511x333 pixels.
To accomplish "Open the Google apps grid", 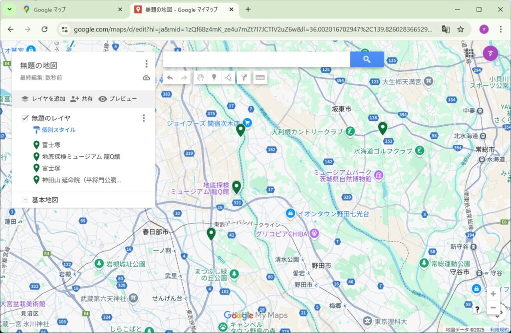I will pyautogui.click(x=470, y=53).
